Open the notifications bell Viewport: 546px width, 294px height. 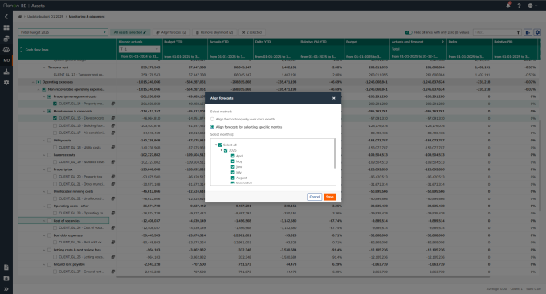[508, 6]
